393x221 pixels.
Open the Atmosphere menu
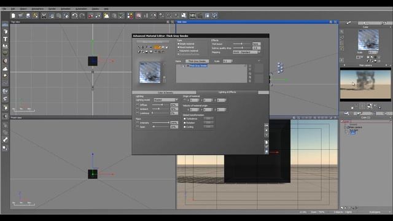click(x=37, y=9)
